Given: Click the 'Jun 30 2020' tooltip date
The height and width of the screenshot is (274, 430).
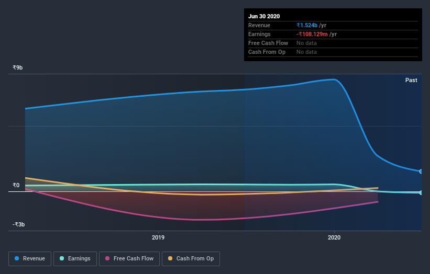Looking at the screenshot, I should [x=264, y=16].
